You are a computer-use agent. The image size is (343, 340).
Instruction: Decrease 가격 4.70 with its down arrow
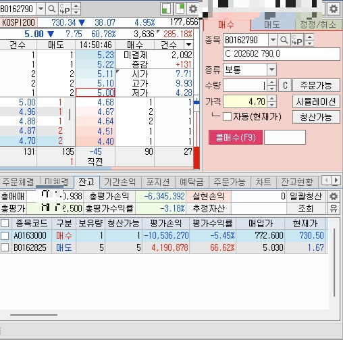pyautogui.click(x=272, y=105)
